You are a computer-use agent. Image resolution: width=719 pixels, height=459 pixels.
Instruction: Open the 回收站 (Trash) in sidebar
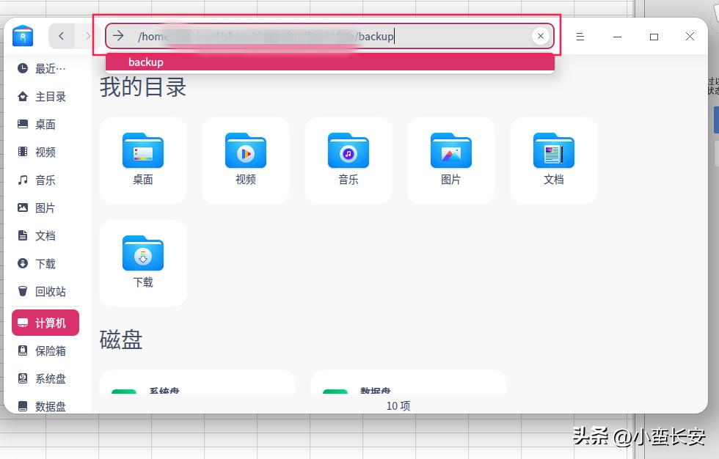point(45,291)
